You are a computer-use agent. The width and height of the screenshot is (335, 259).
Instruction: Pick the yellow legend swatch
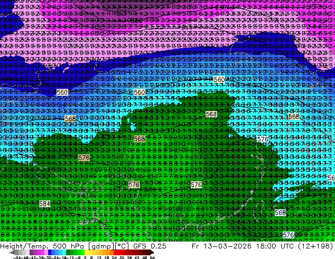[x=87, y=252]
